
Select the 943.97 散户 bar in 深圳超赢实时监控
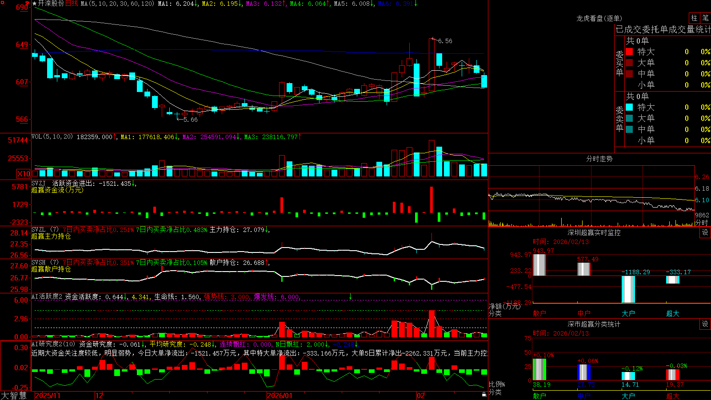539,265
